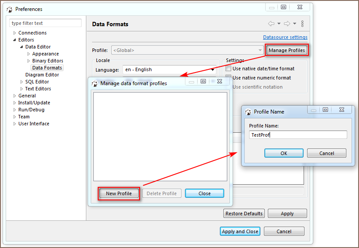
Task: Click the Preferences window app icon
Action: [10, 9]
